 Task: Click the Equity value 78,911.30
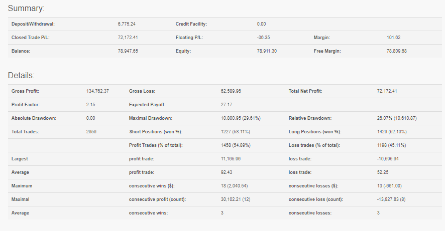coord(267,51)
